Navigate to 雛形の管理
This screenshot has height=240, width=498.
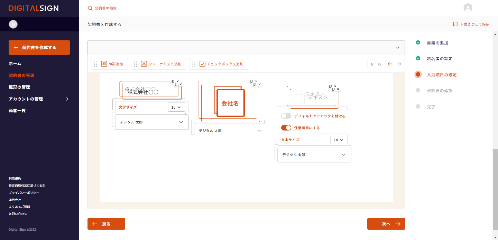tap(19, 87)
